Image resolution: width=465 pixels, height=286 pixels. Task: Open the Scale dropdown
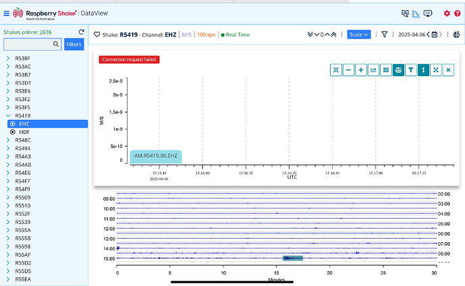359,34
